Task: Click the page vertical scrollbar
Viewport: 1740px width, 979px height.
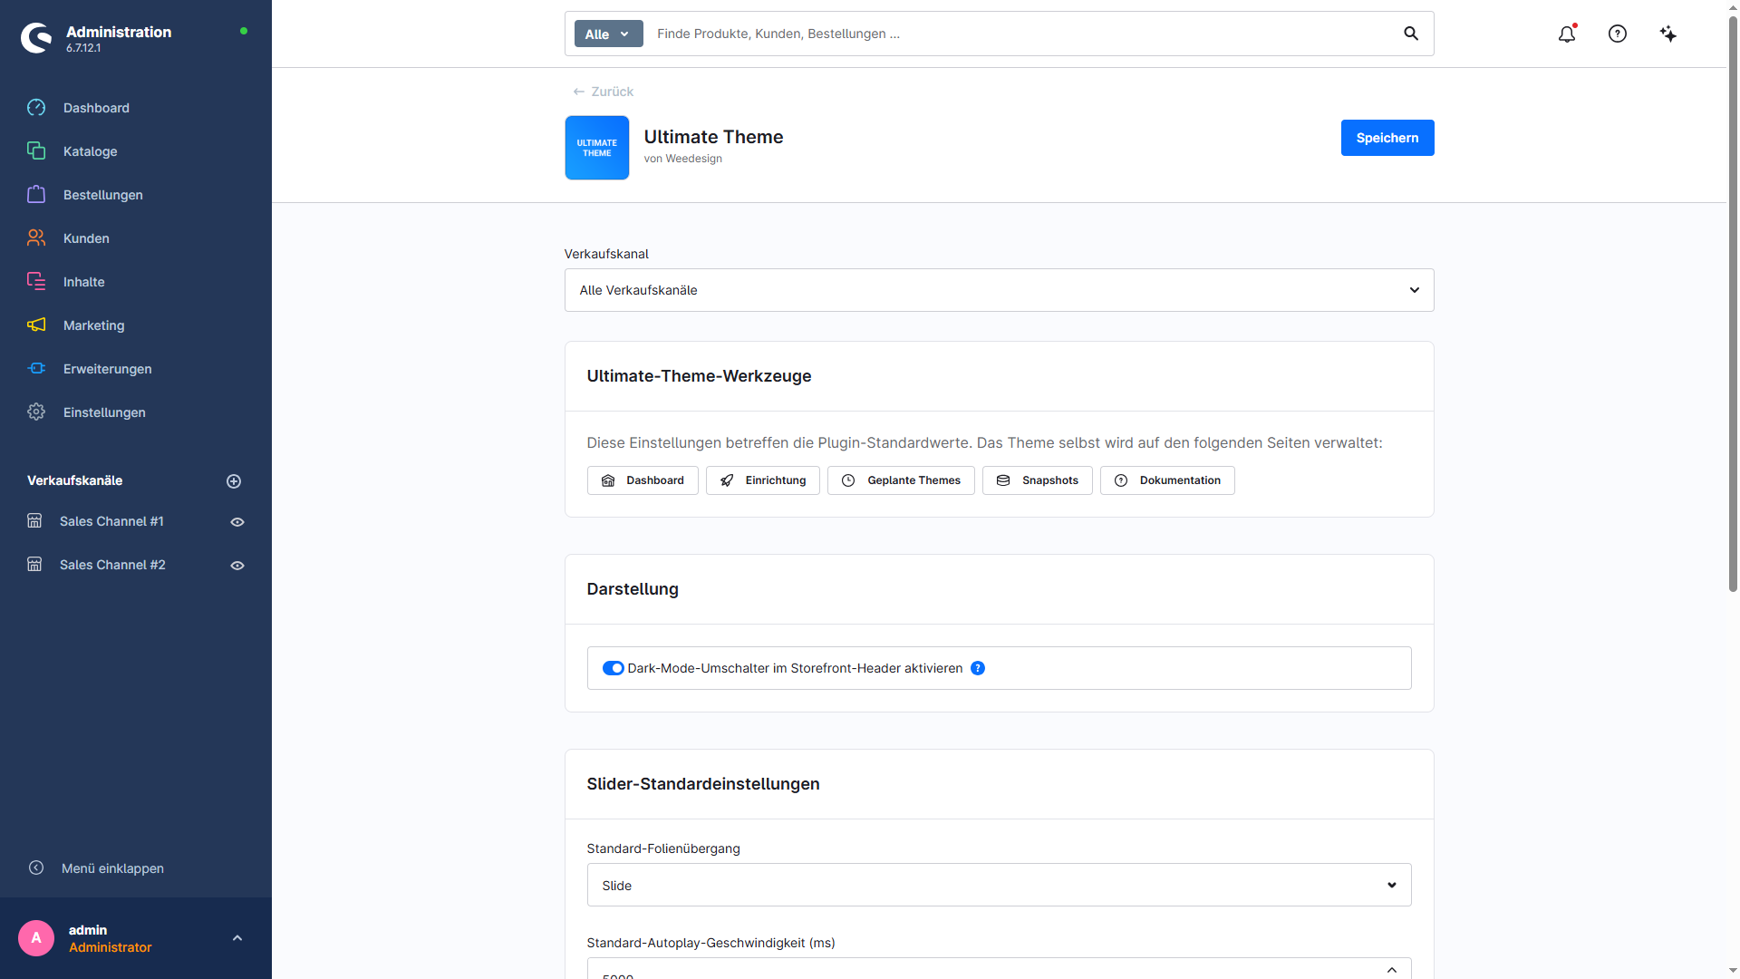Action: coord(1733,304)
